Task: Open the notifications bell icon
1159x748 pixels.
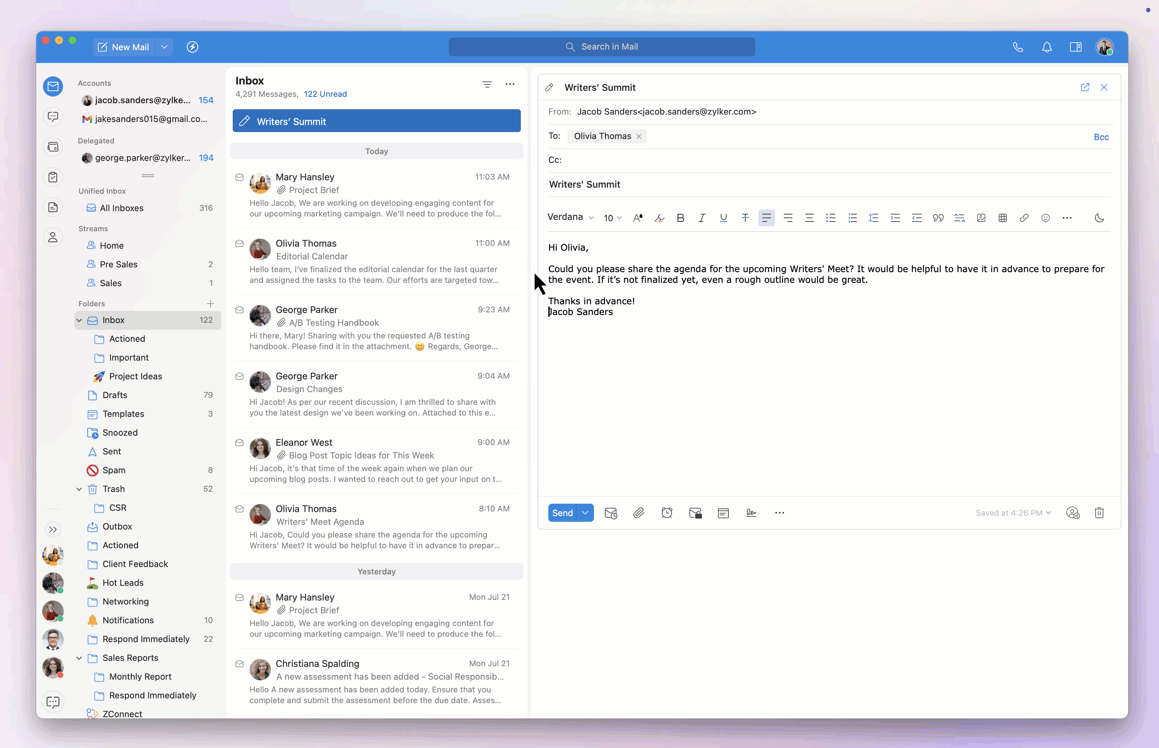Action: click(1047, 47)
